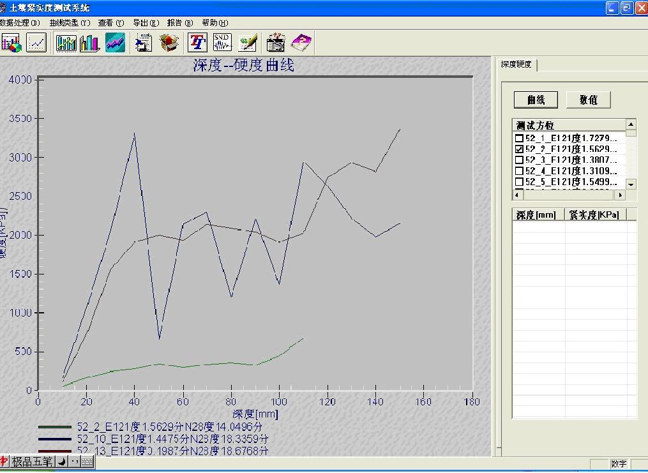Image resolution: width=648 pixels, height=473 pixels.
Task: Enable the 52_4_E121度1.3109 checkbox
Action: (x=519, y=170)
